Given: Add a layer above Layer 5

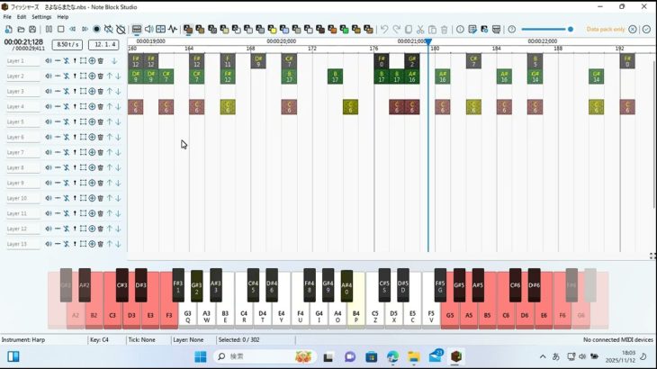Looking at the screenshot, I should click(x=92, y=121).
